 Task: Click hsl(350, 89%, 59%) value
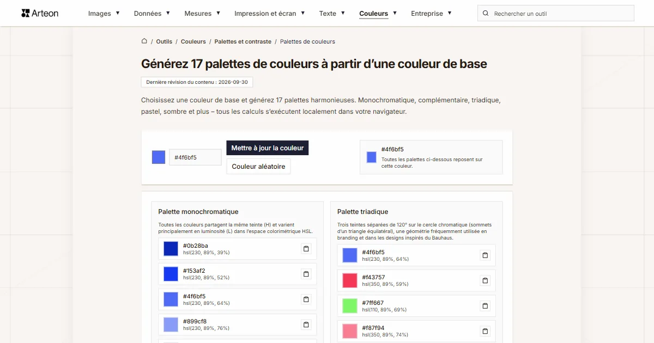click(385, 284)
